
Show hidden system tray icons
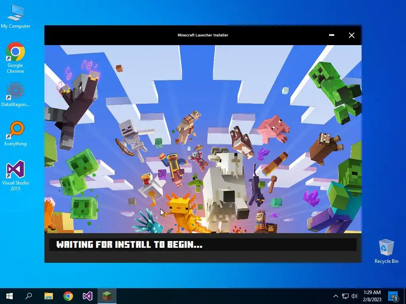click(335, 296)
